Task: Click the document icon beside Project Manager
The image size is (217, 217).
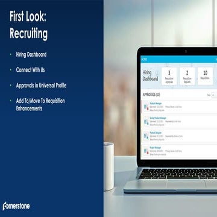Action: point(146,151)
